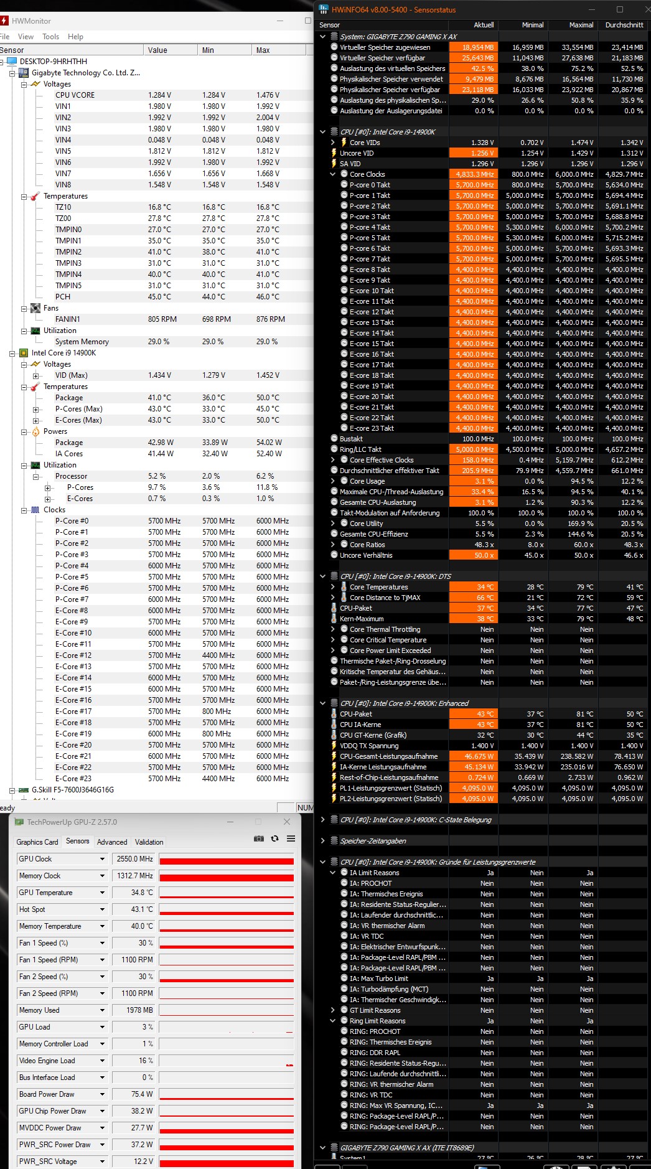The image size is (651, 1169).
Task: Click the G.Skill memory module icon
Action: pos(24,790)
